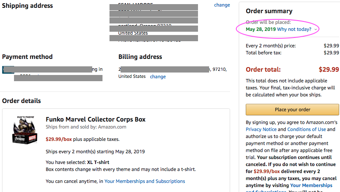Click the Billing address heading
The image size is (340, 192).
(x=140, y=57)
